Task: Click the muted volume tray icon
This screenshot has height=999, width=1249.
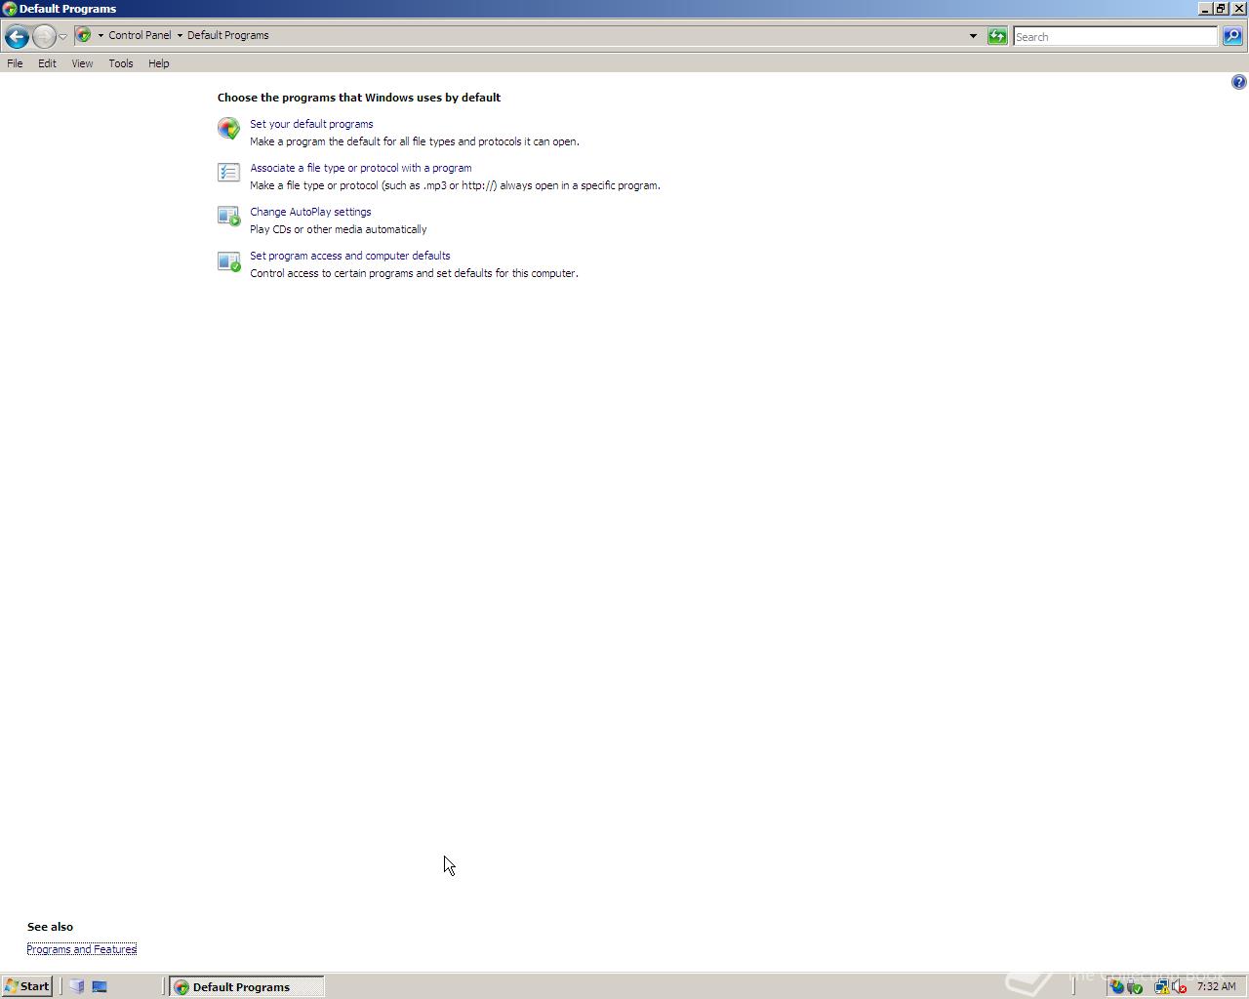Action: coord(1179,986)
